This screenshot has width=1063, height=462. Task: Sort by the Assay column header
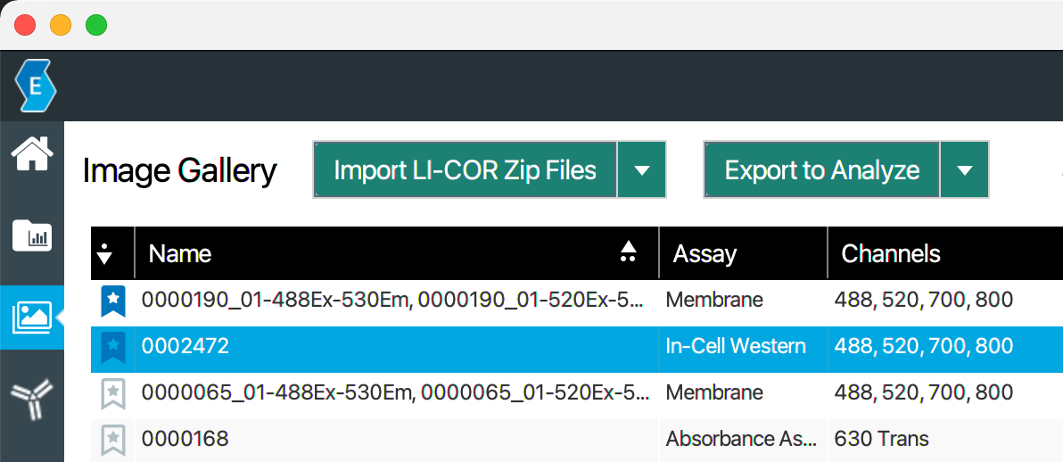pyautogui.click(x=705, y=254)
